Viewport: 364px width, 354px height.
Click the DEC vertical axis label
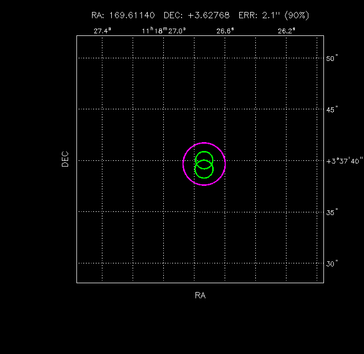coord(65,159)
